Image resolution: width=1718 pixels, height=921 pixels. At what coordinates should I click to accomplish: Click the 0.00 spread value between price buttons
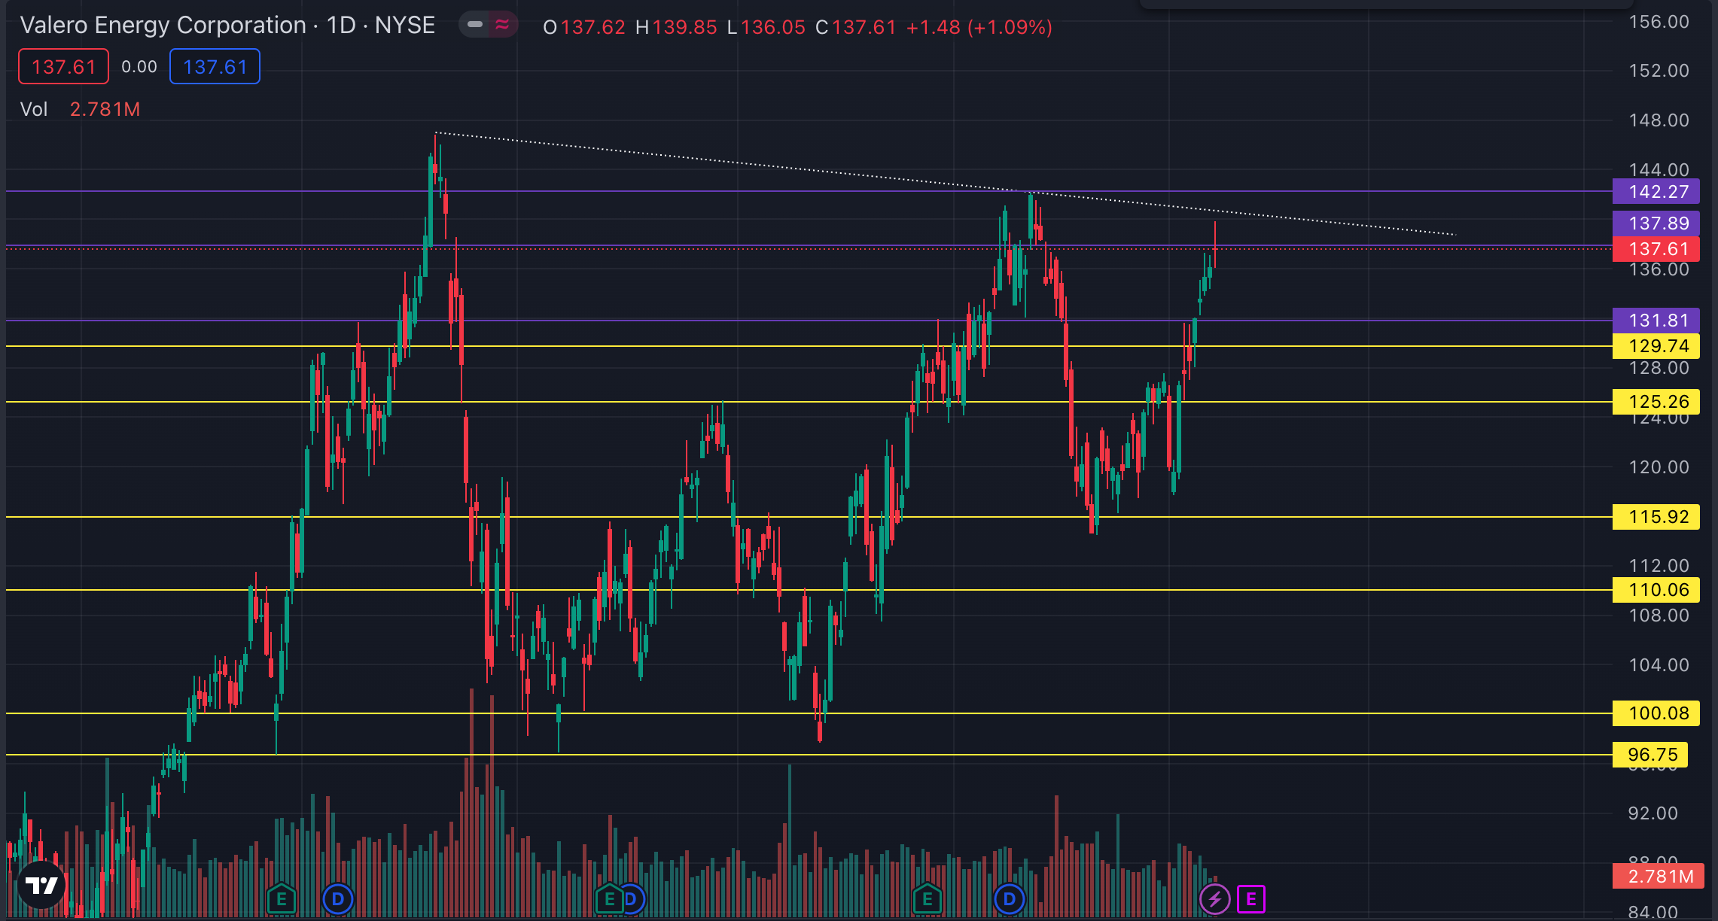pyautogui.click(x=139, y=66)
